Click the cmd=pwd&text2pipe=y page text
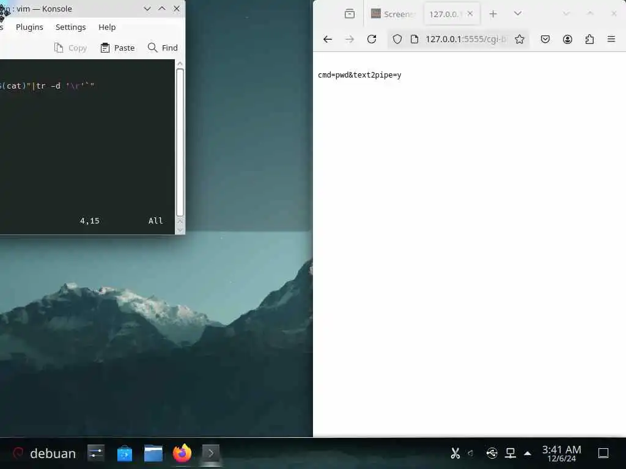The height and width of the screenshot is (469, 626). click(x=359, y=75)
